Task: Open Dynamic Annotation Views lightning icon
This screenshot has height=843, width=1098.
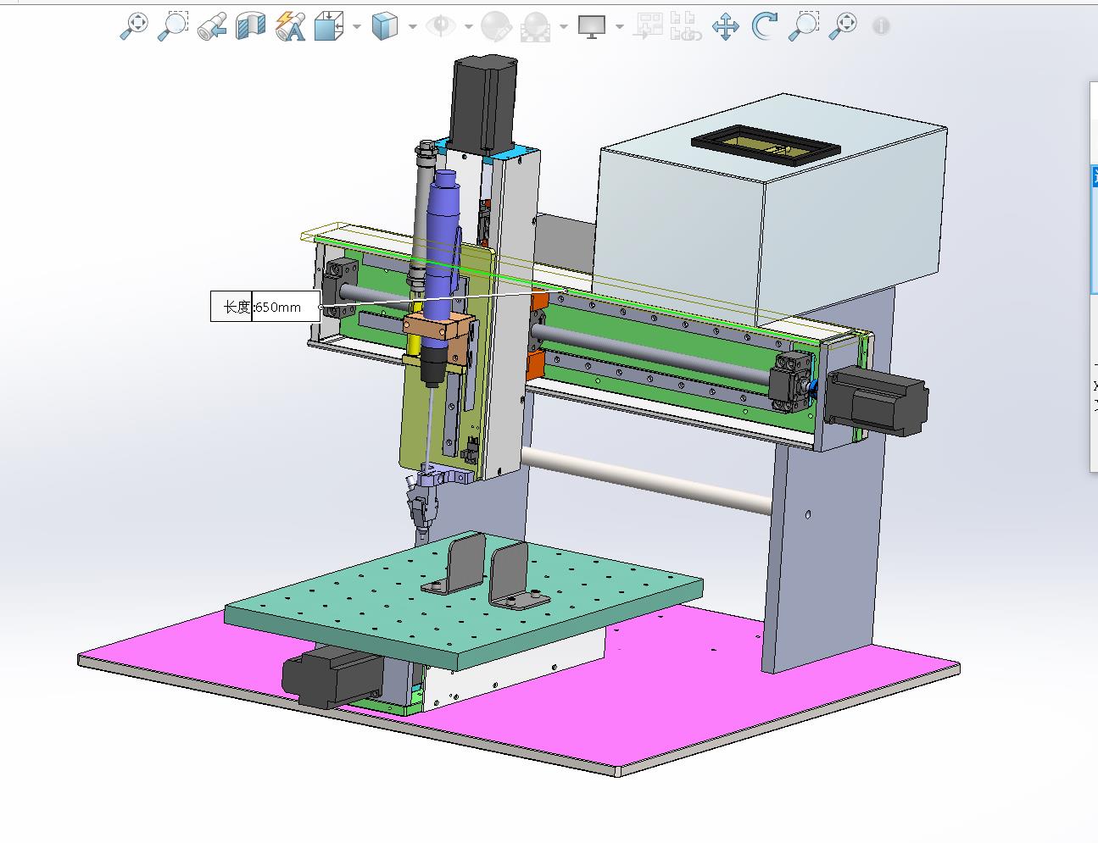Action: coord(290,26)
